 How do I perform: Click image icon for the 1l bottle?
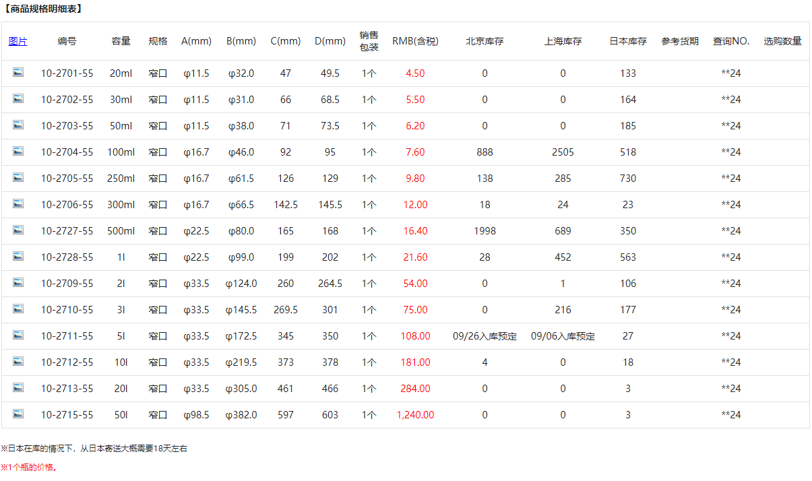18,257
